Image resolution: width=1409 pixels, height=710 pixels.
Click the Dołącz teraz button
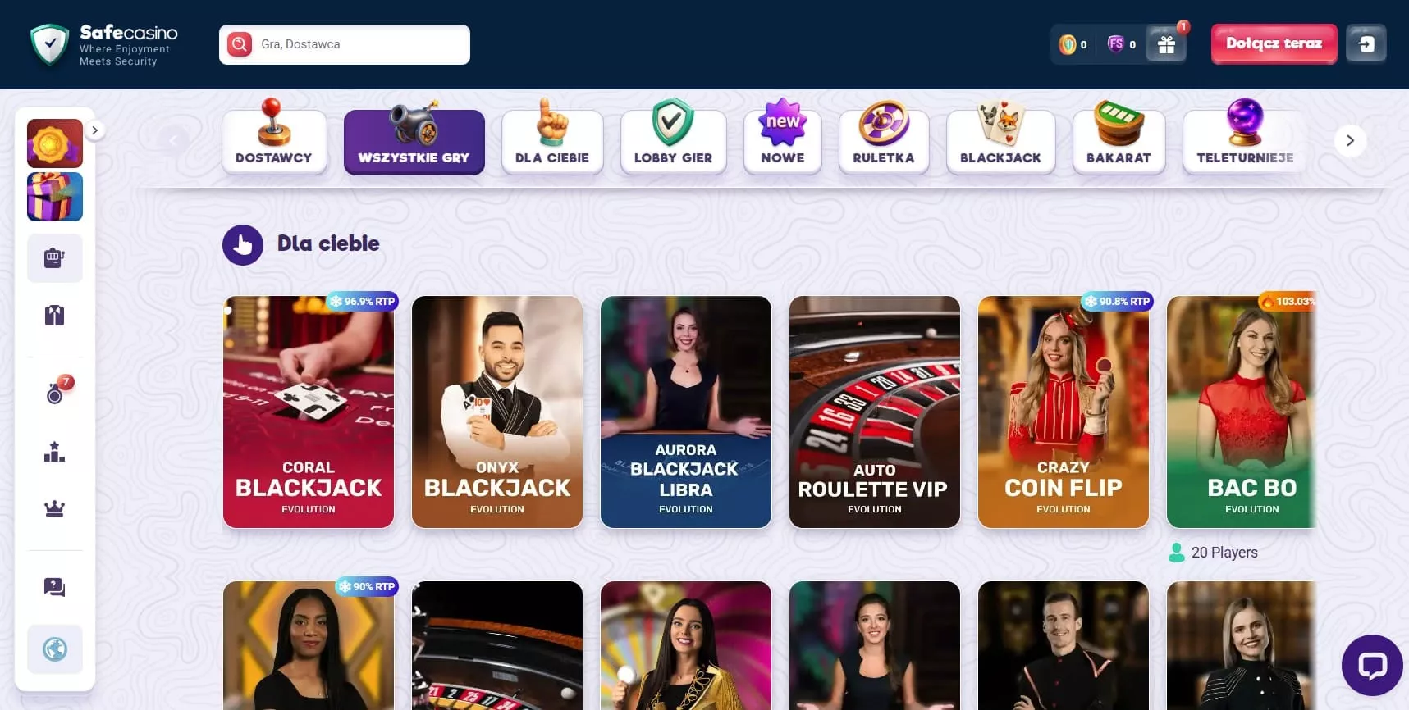(1274, 43)
